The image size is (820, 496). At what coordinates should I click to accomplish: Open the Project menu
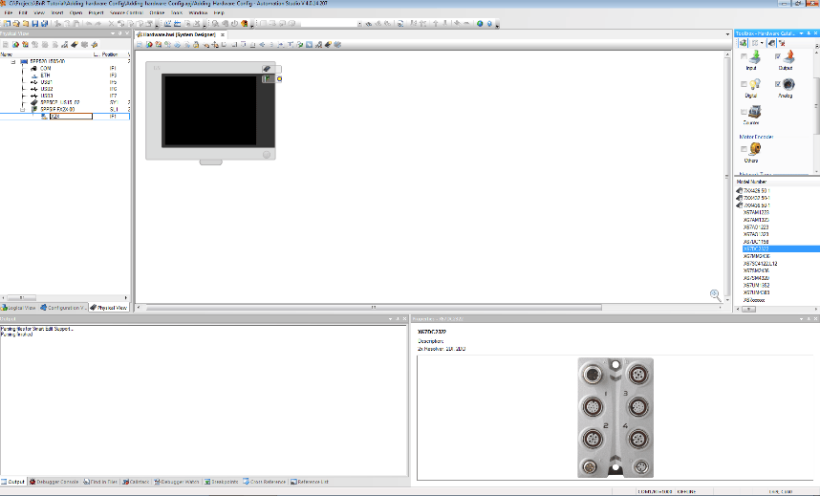pos(97,12)
